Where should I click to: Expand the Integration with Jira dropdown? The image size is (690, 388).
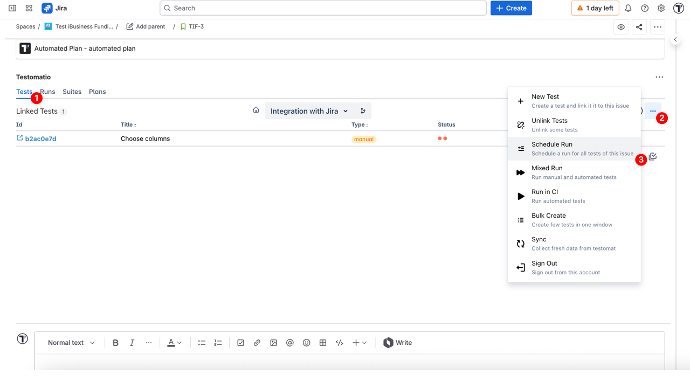click(309, 111)
